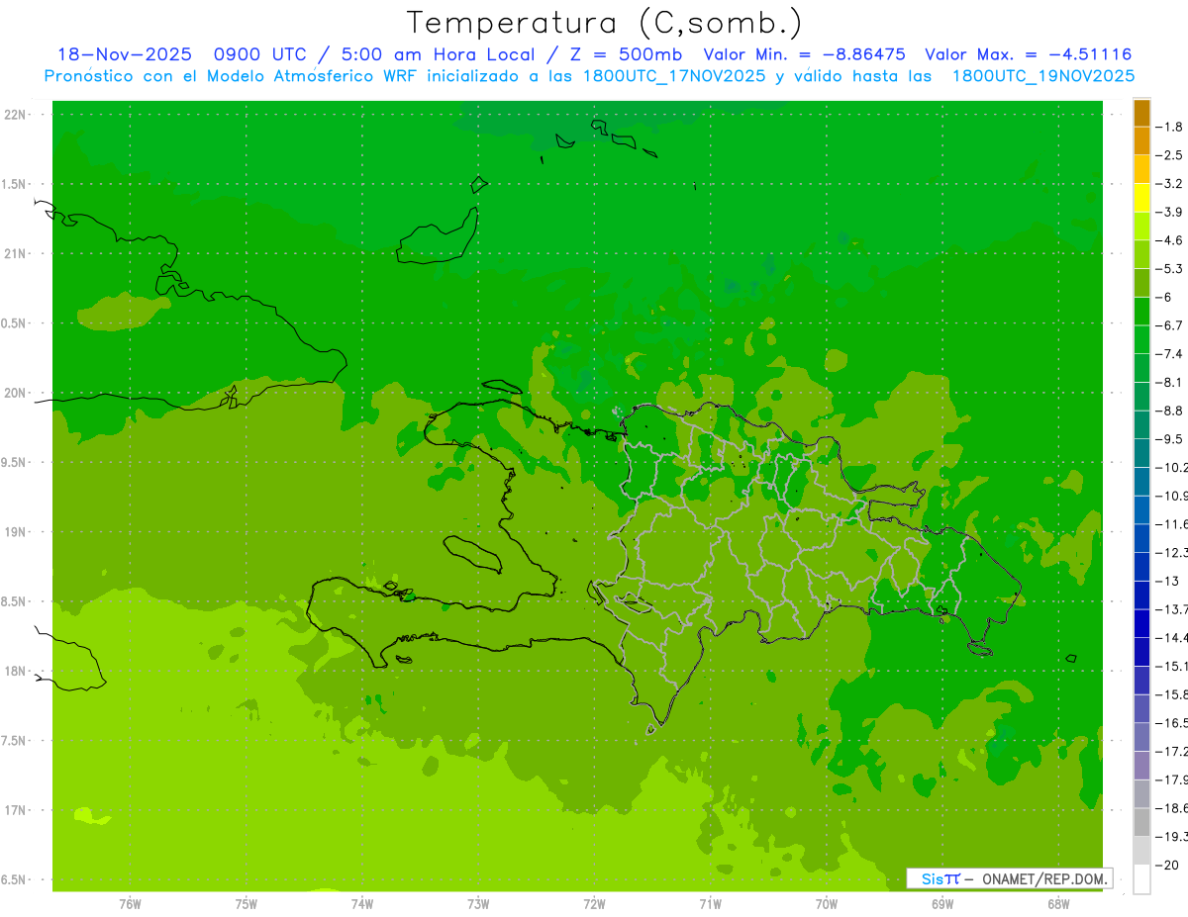The width and height of the screenshot is (1188, 917).
Task: Click the '-20' legend value
Action: [x=1167, y=865]
